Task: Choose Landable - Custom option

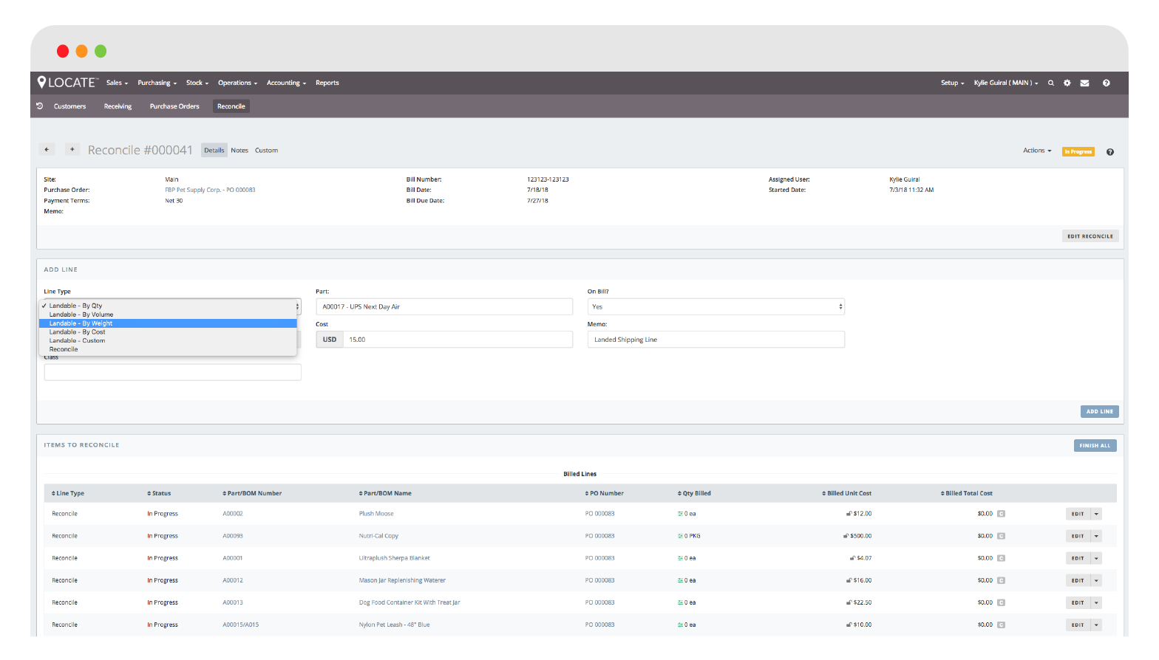Action: coord(168,340)
